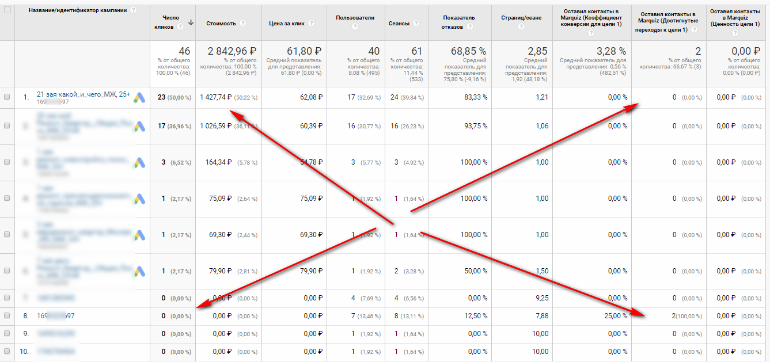Open help icon under Страниц/сеанс header
This screenshot has height=362, width=770.
tap(520, 26)
